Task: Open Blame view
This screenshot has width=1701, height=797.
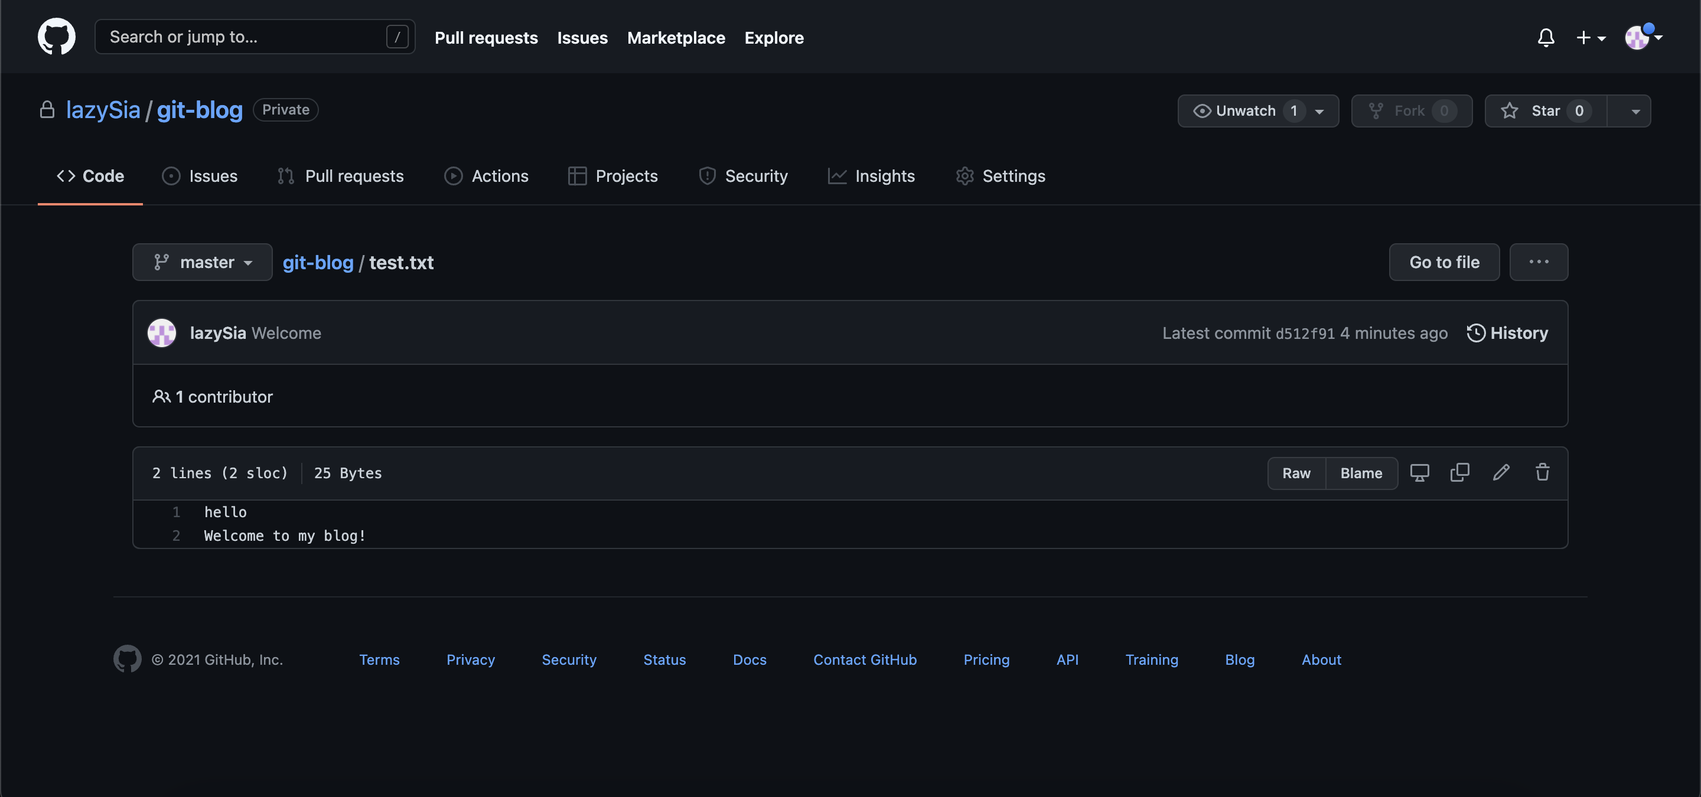Action: pyautogui.click(x=1361, y=473)
